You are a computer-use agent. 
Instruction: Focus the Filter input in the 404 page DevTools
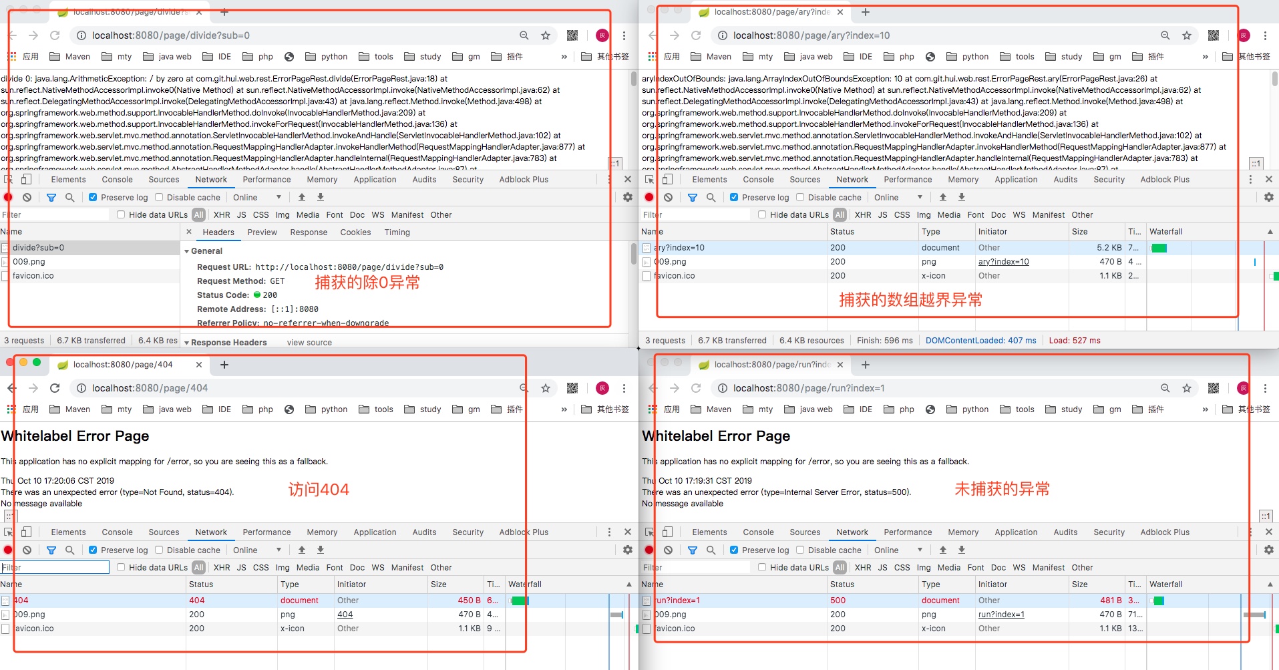tap(55, 567)
